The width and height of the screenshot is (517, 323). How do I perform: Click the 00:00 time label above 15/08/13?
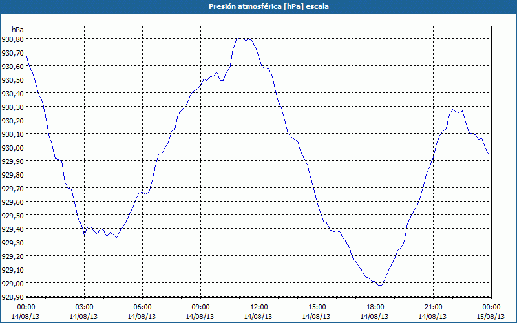pos(491,307)
